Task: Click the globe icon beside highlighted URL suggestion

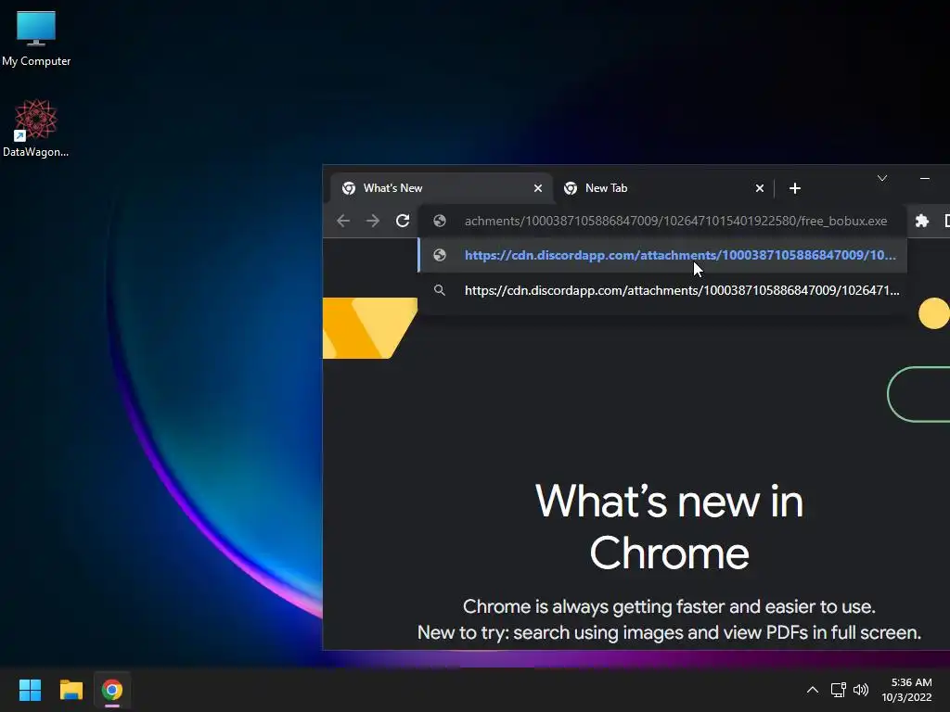Action: [x=440, y=255]
